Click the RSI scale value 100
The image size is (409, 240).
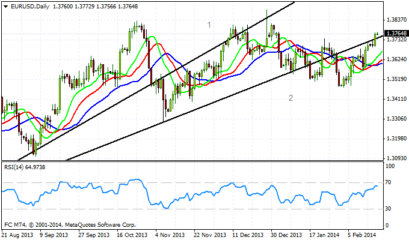click(x=390, y=166)
